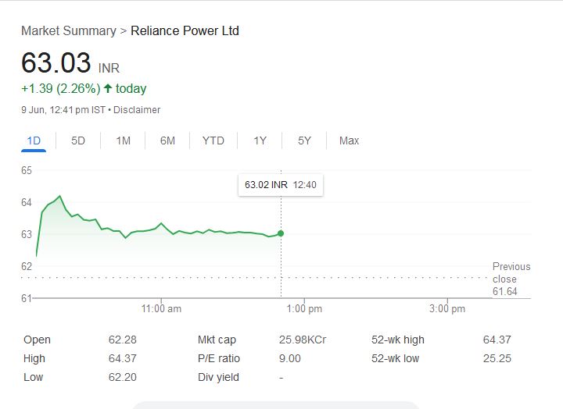Click the P/E ratio label
The width and height of the screenshot is (563, 409).
point(219,358)
